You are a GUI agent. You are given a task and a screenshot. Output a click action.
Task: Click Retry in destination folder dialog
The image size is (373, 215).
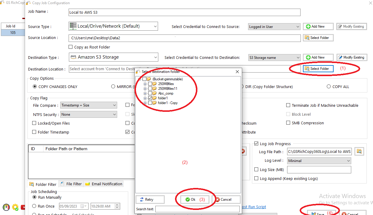pyautogui.click(x=150, y=200)
